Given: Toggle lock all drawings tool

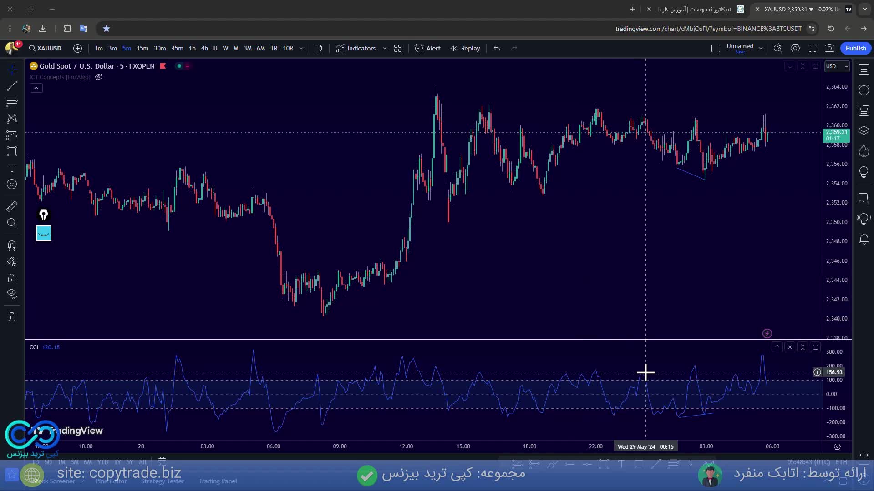Looking at the screenshot, I should tap(12, 278).
